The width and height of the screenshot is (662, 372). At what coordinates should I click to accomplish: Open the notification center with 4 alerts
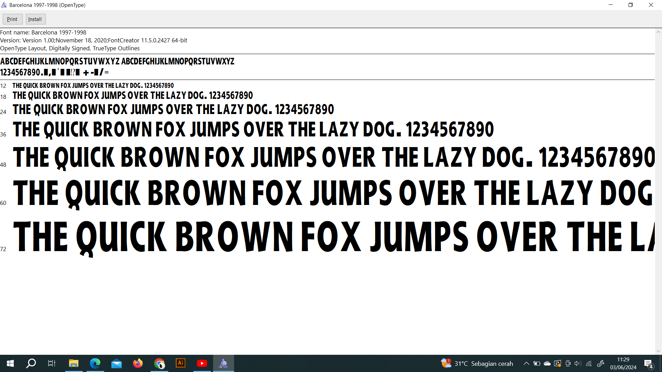[x=648, y=364]
